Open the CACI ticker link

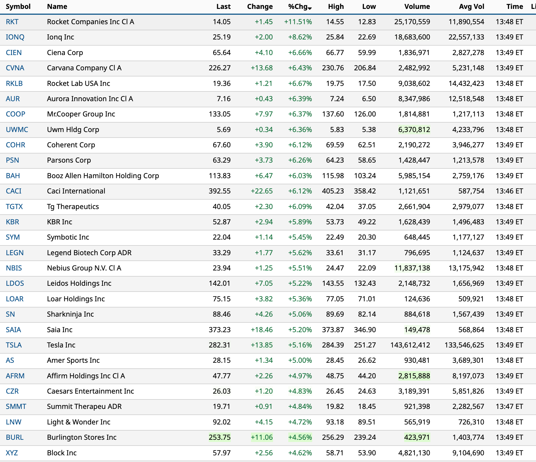coord(14,191)
